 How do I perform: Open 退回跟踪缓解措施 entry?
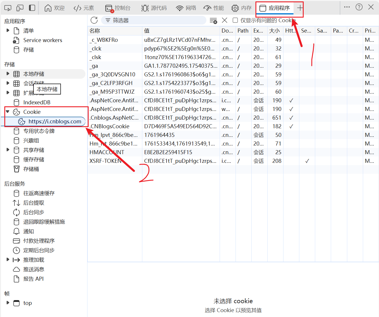coord(44,222)
